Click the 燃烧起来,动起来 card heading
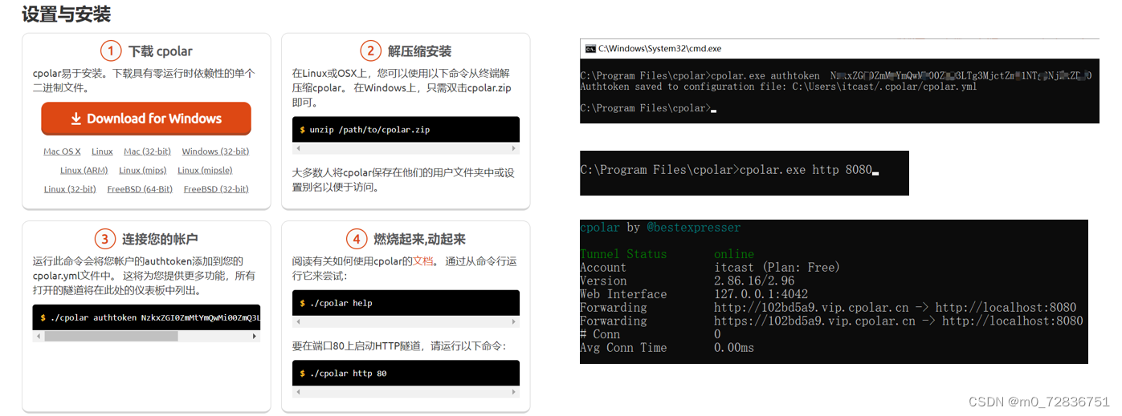Viewport: 1122px width, 416px height. point(420,239)
